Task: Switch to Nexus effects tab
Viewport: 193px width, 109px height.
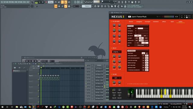Action: (164, 21)
